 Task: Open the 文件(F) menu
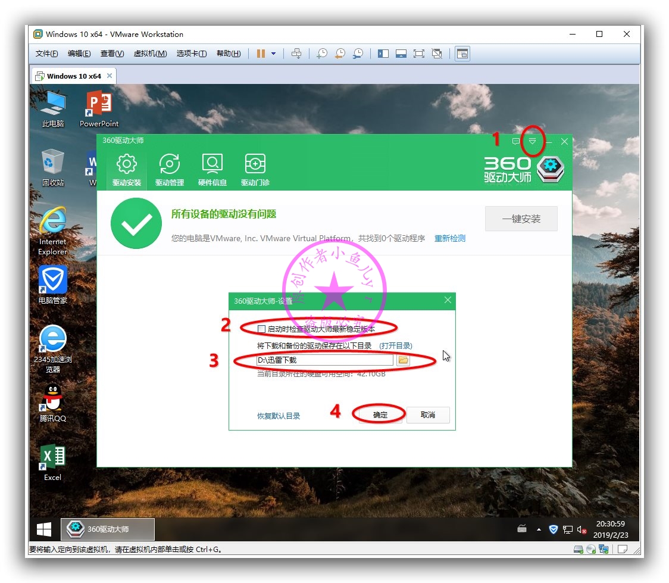click(46, 54)
